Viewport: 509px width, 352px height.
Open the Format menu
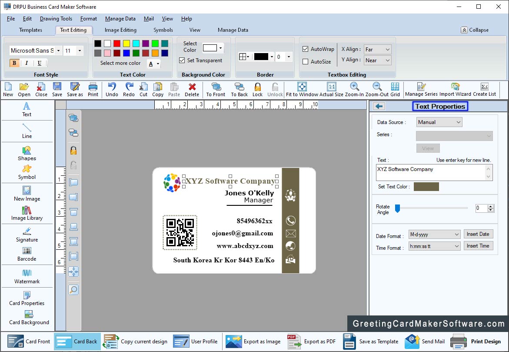click(x=89, y=19)
